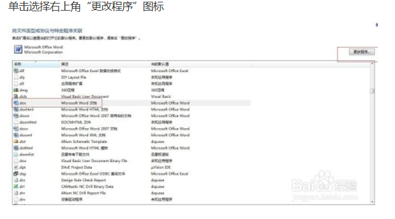The height and width of the screenshot is (219, 395).
Task: Click the Excel query icon beside .dqy
Action: [x=16, y=174]
